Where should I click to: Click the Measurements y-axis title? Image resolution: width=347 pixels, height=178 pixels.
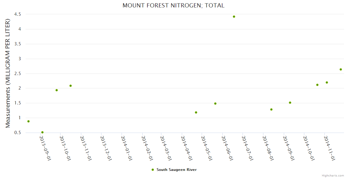click(x=8, y=74)
